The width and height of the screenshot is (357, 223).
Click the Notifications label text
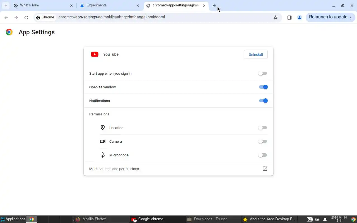point(100,101)
